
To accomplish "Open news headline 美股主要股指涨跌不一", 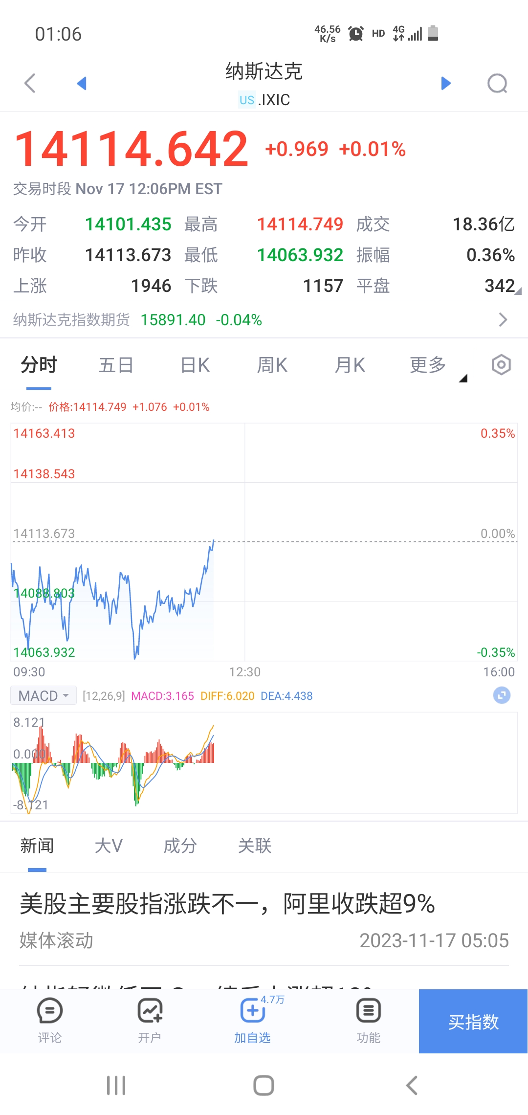I will pyautogui.click(x=227, y=904).
